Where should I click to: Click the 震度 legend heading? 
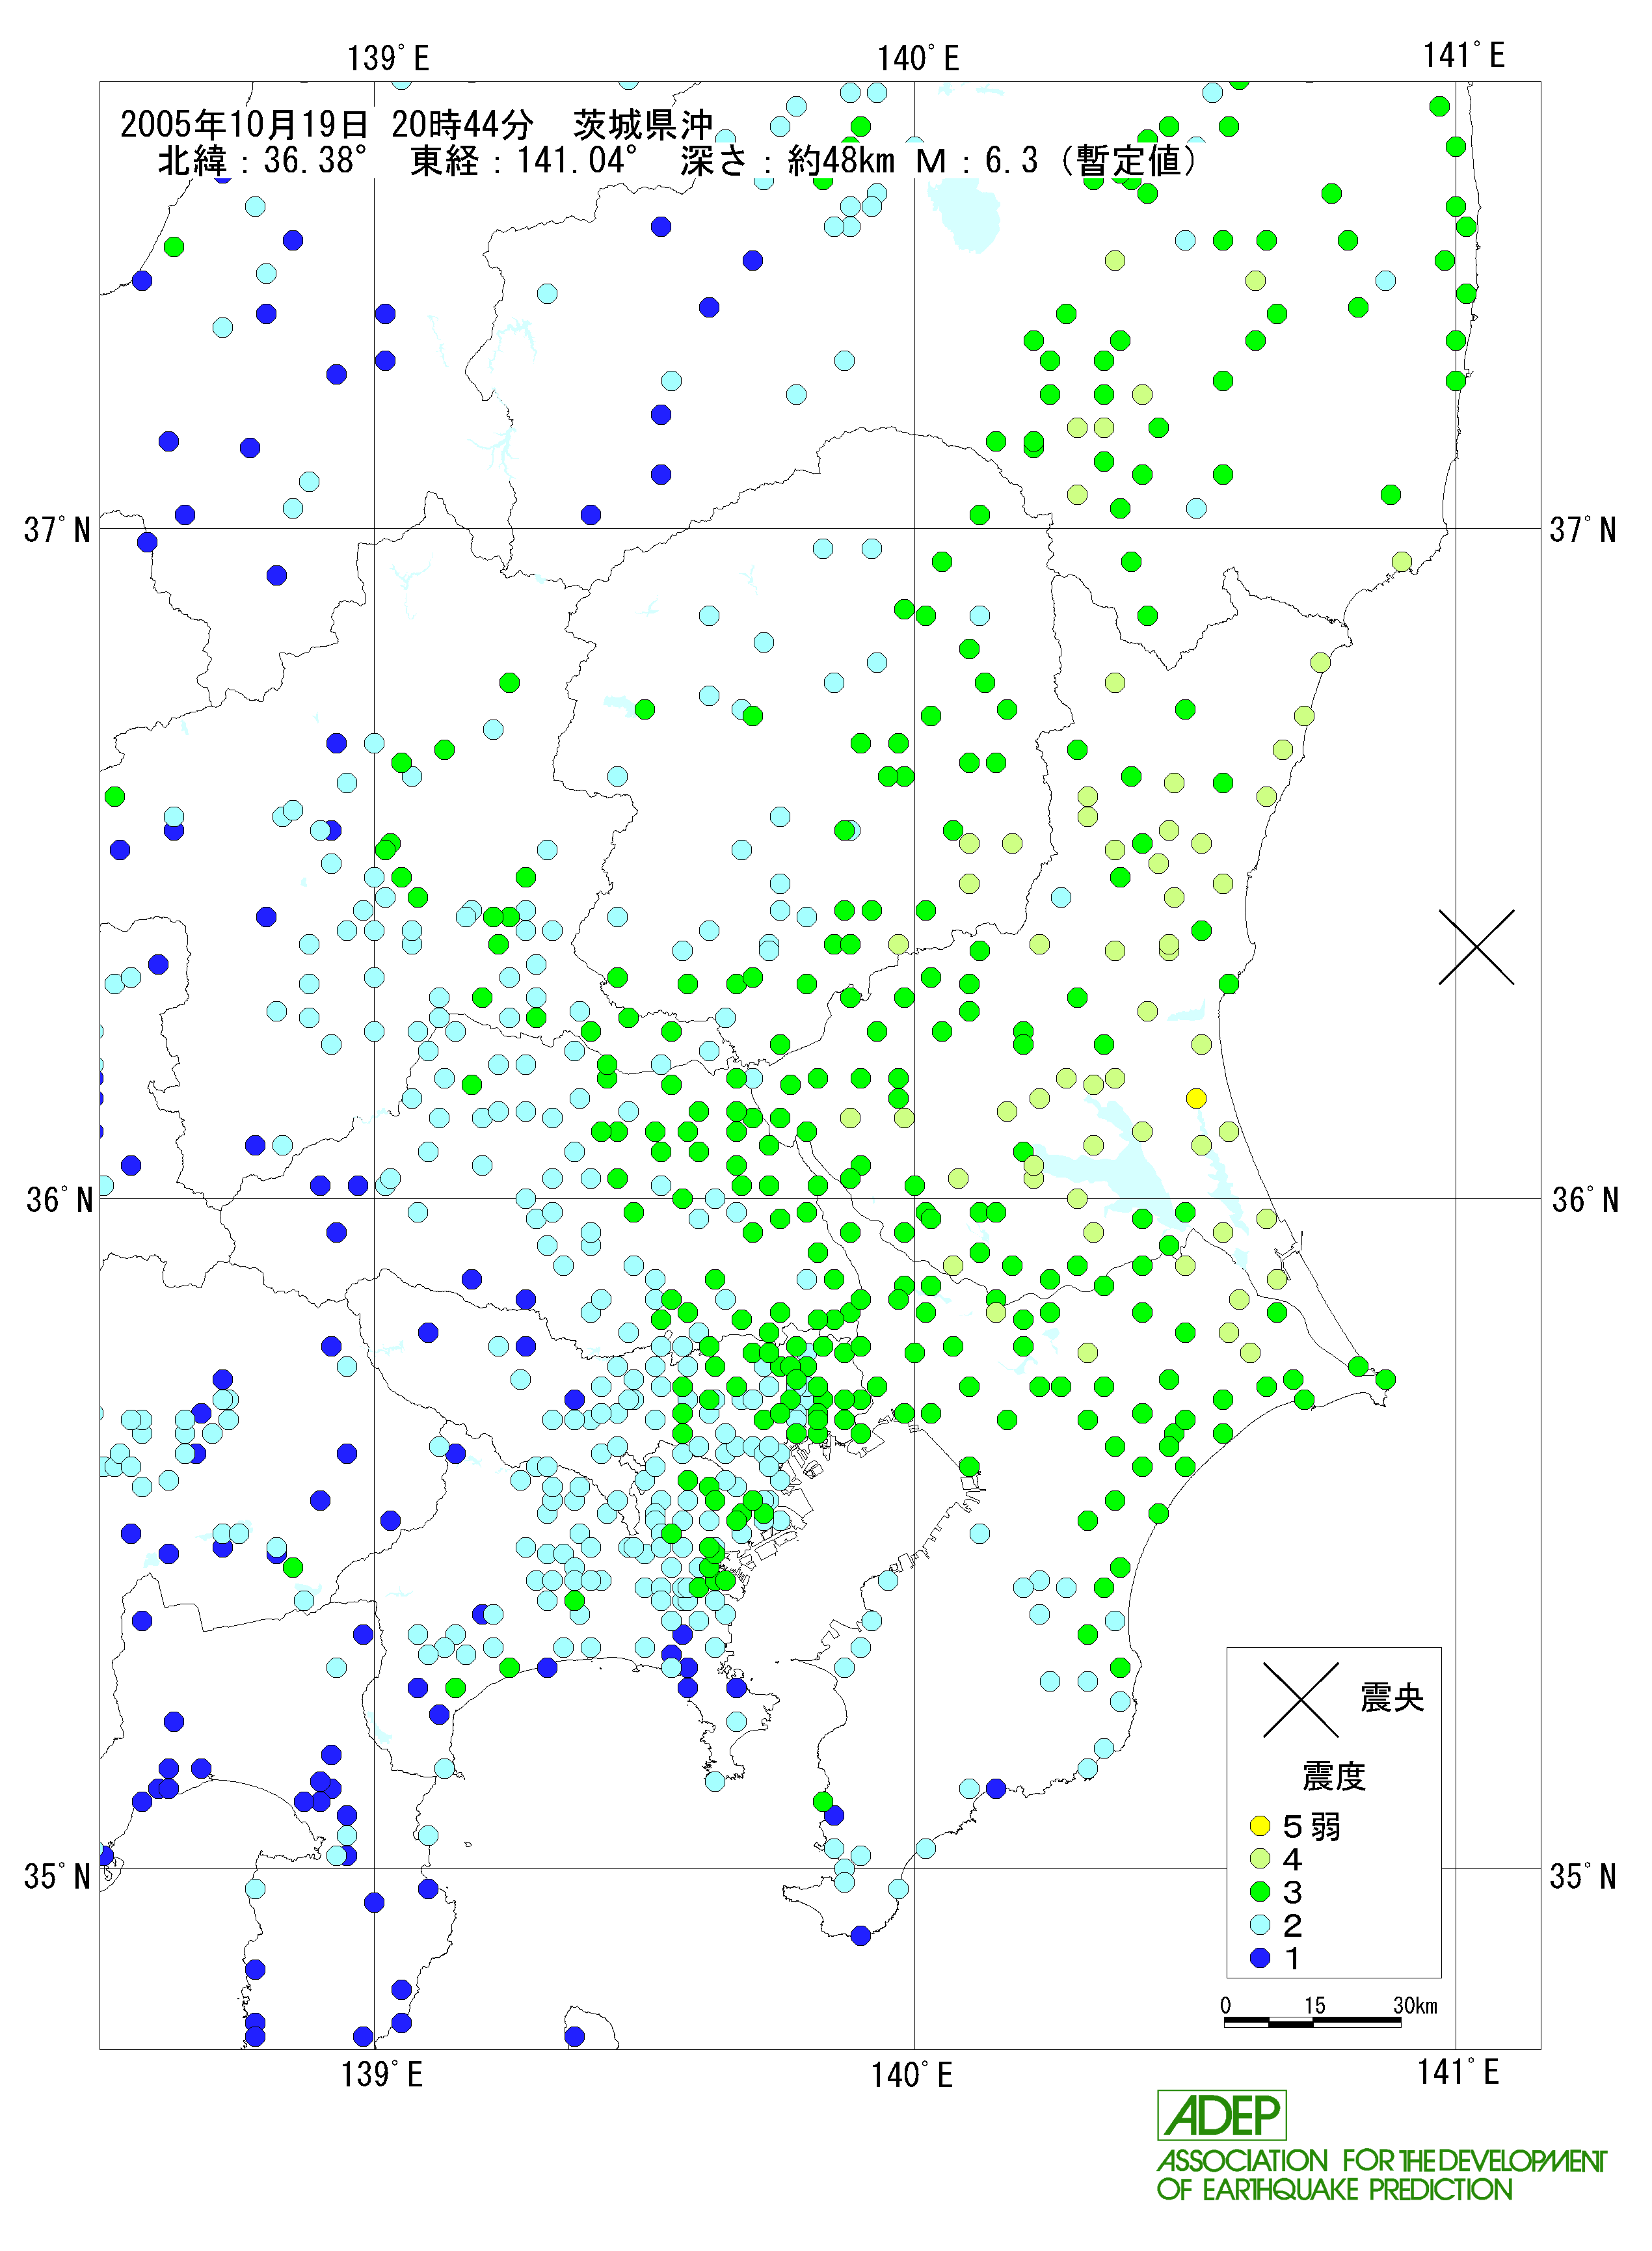pos(1334,1777)
